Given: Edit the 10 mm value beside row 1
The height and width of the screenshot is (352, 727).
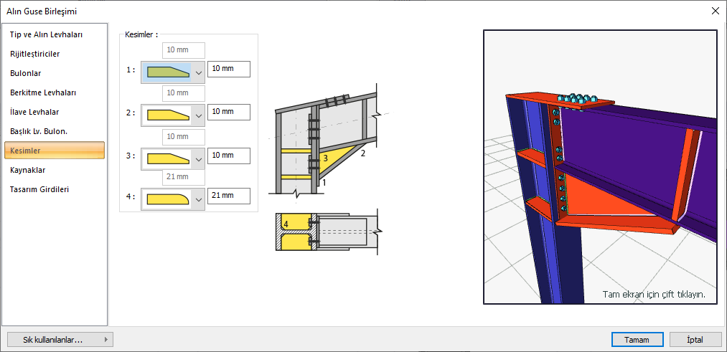Looking at the screenshot, I should (229, 69).
